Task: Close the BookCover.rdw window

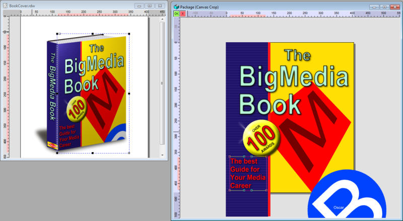Action: pyautogui.click(x=160, y=6)
